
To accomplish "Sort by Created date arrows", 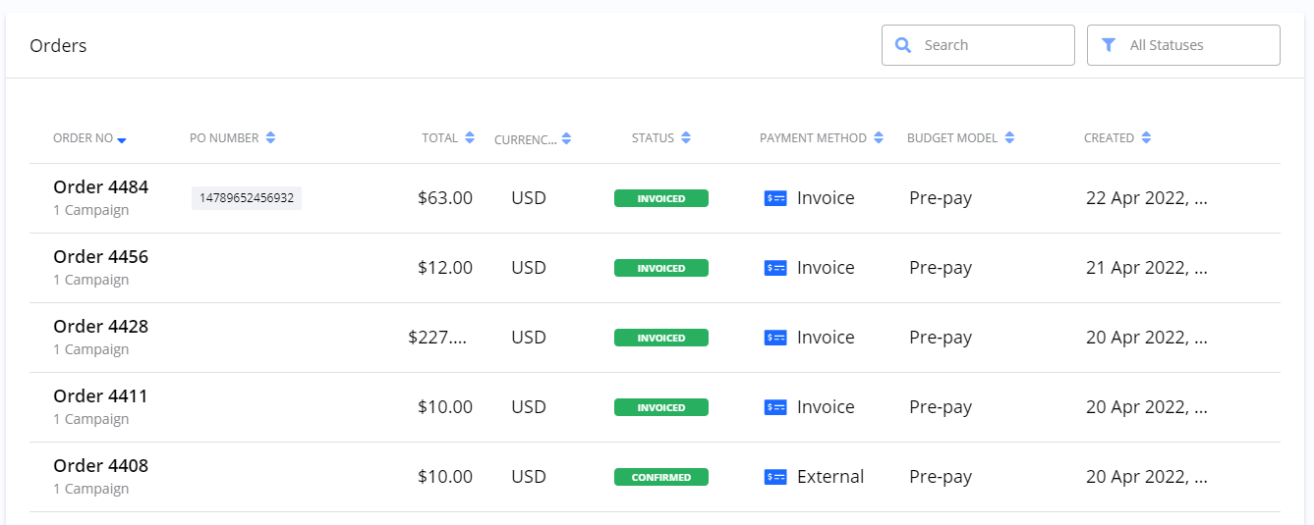I will tap(1146, 138).
